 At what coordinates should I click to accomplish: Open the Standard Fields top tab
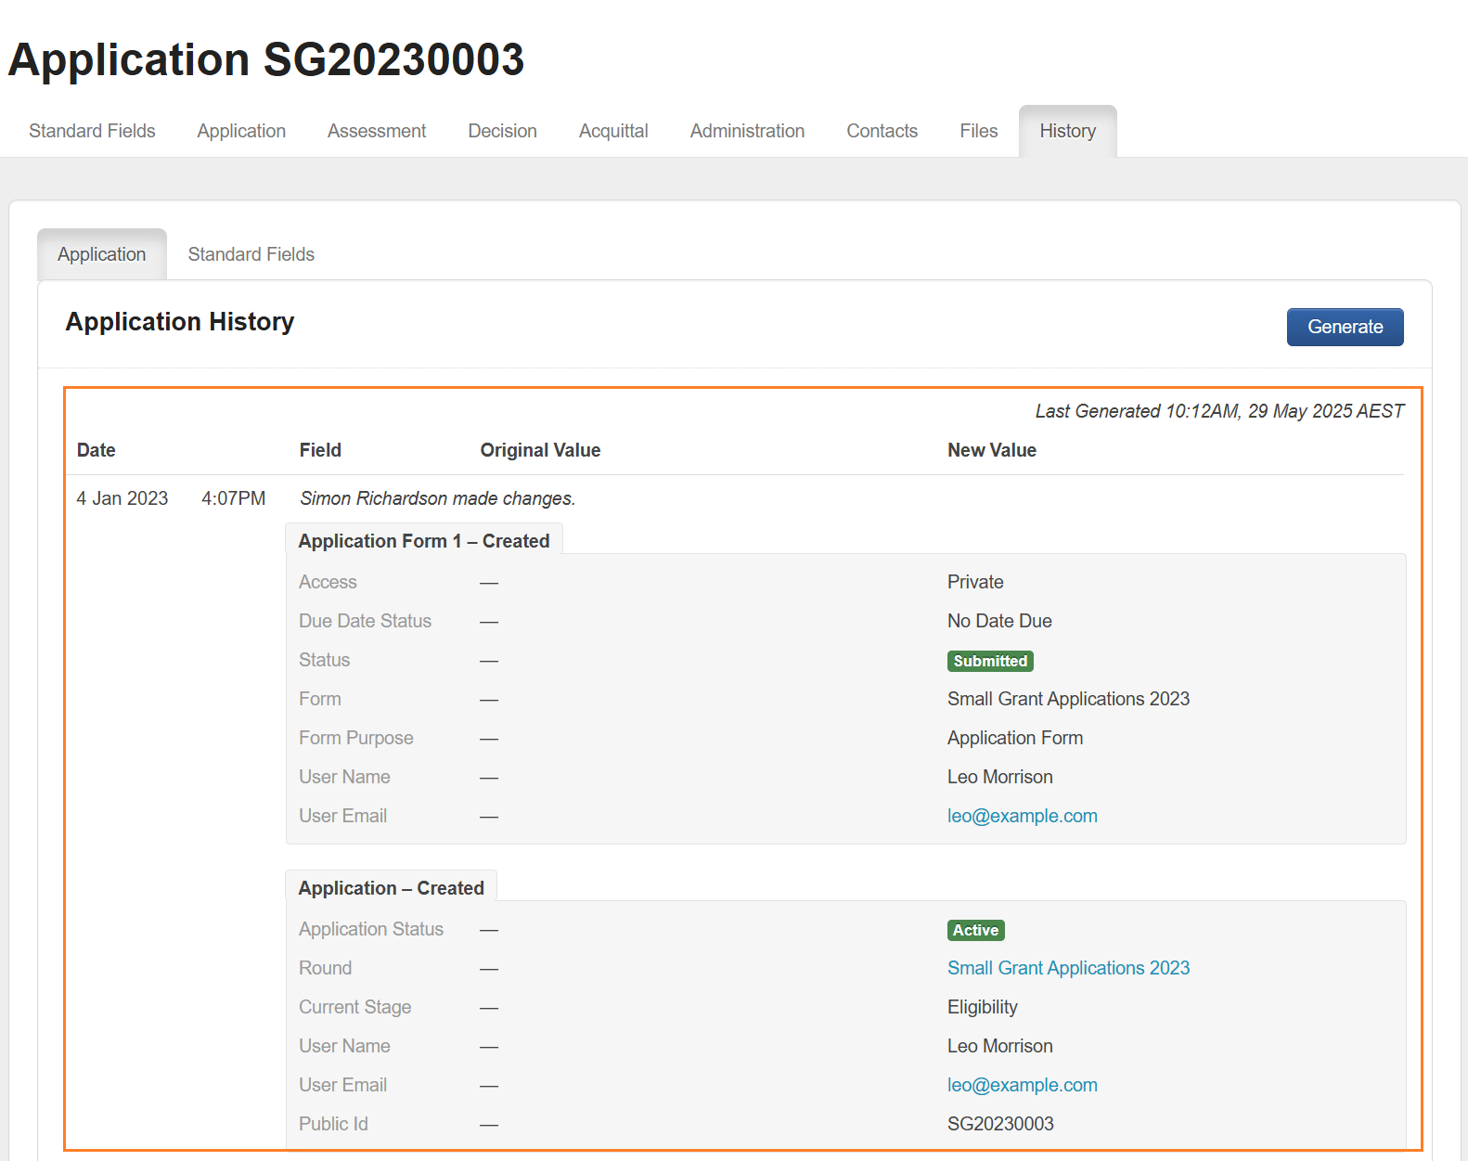tap(92, 131)
